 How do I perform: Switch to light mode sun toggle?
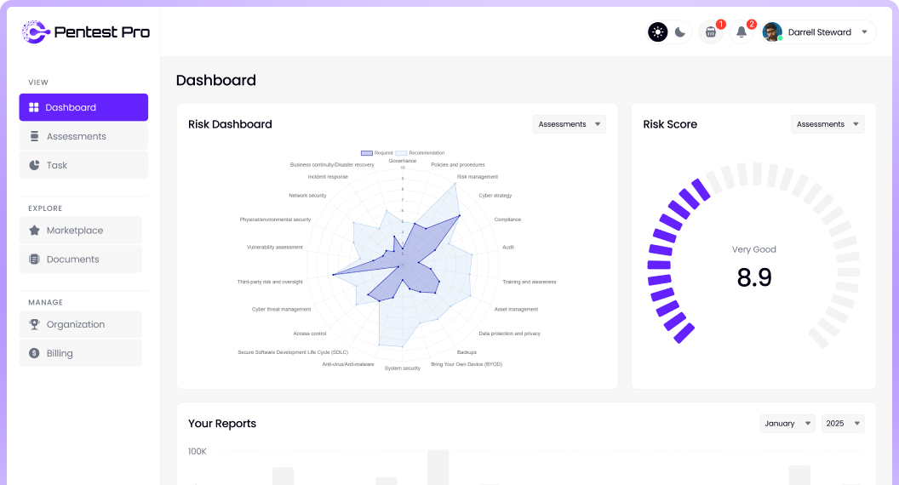658,32
